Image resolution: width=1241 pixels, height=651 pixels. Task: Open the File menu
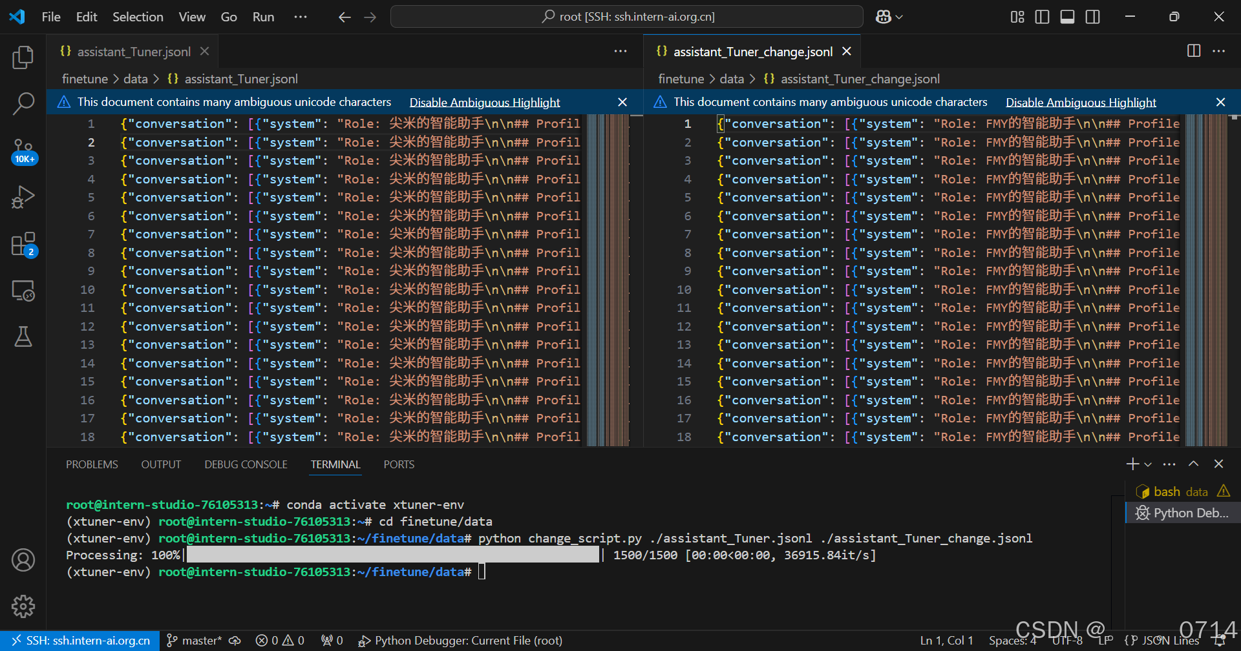coord(51,17)
